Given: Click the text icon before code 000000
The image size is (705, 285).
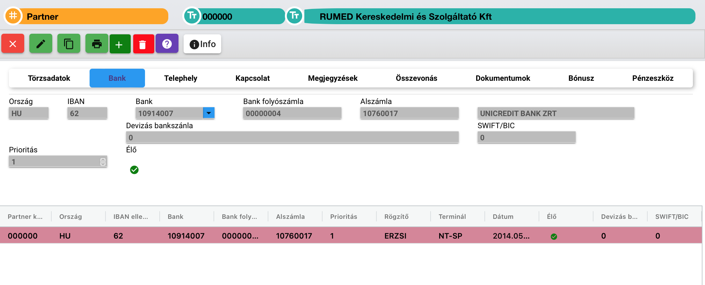Looking at the screenshot, I should pyautogui.click(x=192, y=16).
